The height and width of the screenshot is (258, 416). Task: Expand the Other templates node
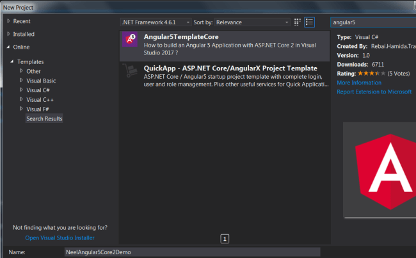click(22, 71)
